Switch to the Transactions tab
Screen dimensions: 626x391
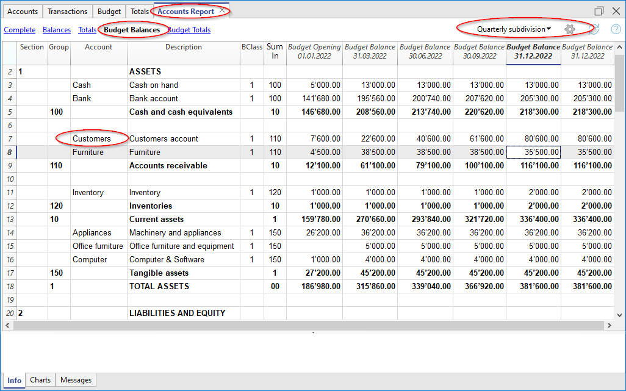pos(67,12)
